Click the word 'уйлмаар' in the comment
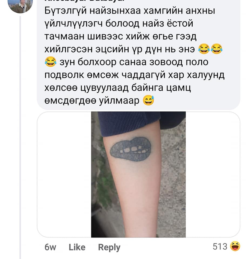The width and height of the screenshot is (248, 259). click(x=119, y=101)
